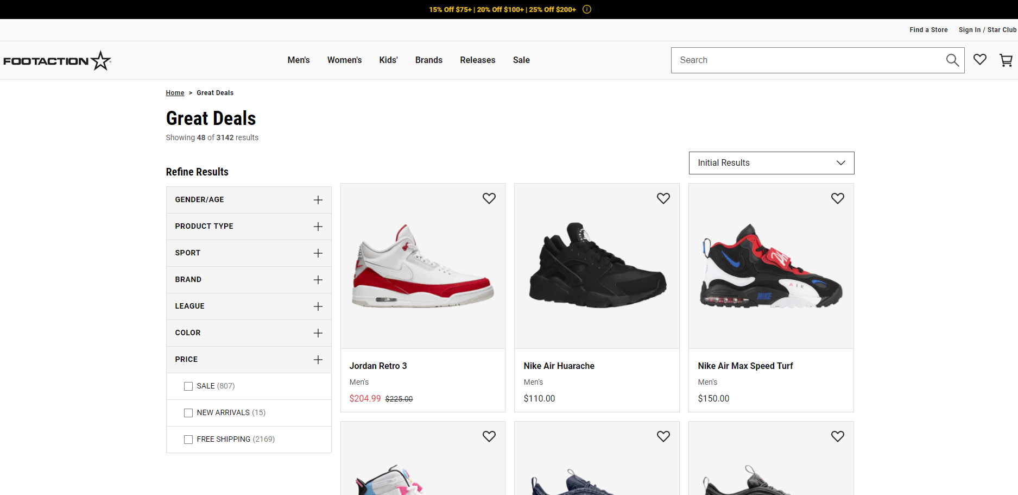Expand the PRODUCT TYPE filter
This screenshot has width=1018, height=495.
pyautogui.click(x=249, y=227)
